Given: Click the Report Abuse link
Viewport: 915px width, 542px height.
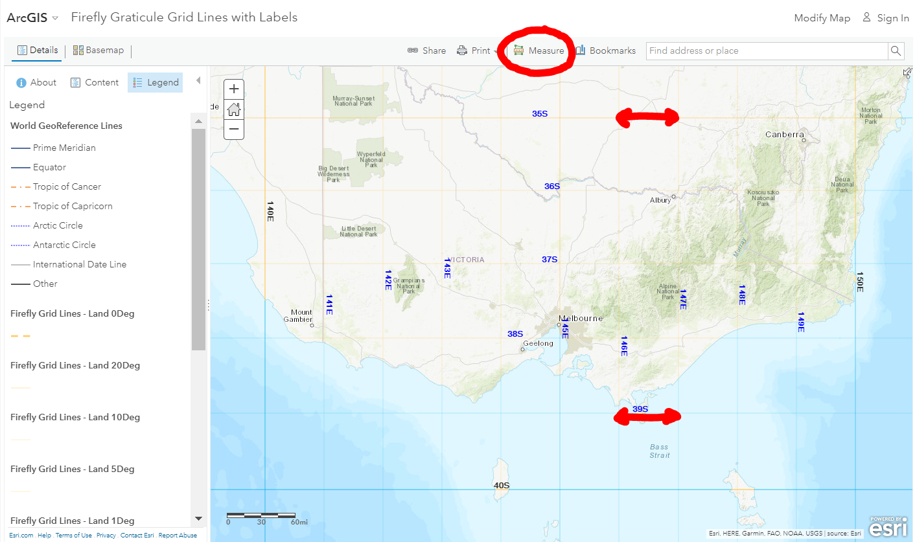Looking at the screenshot, I should [x=178, y=536].
